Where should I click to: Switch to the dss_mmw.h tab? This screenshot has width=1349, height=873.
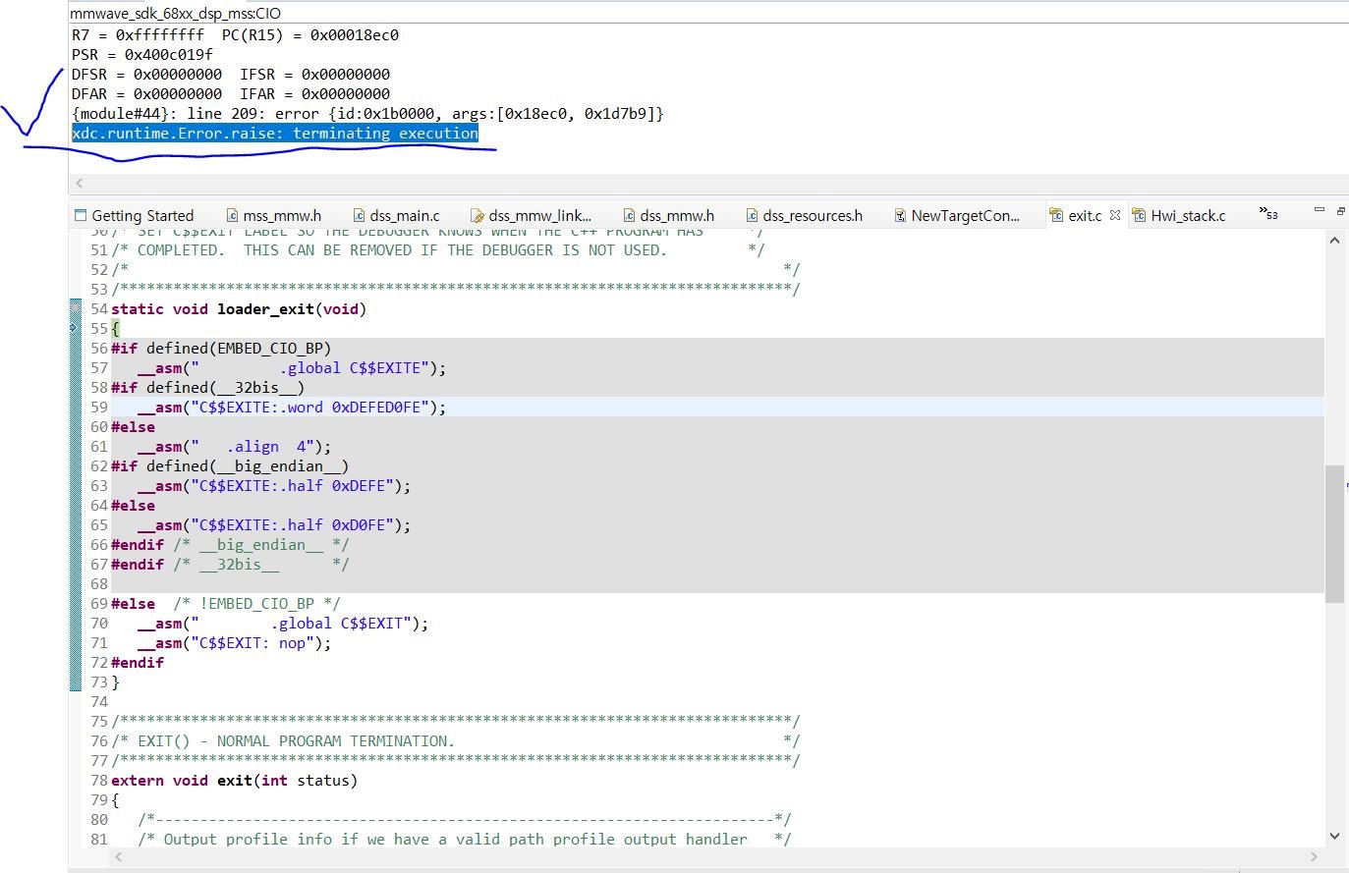coord(668,215)
